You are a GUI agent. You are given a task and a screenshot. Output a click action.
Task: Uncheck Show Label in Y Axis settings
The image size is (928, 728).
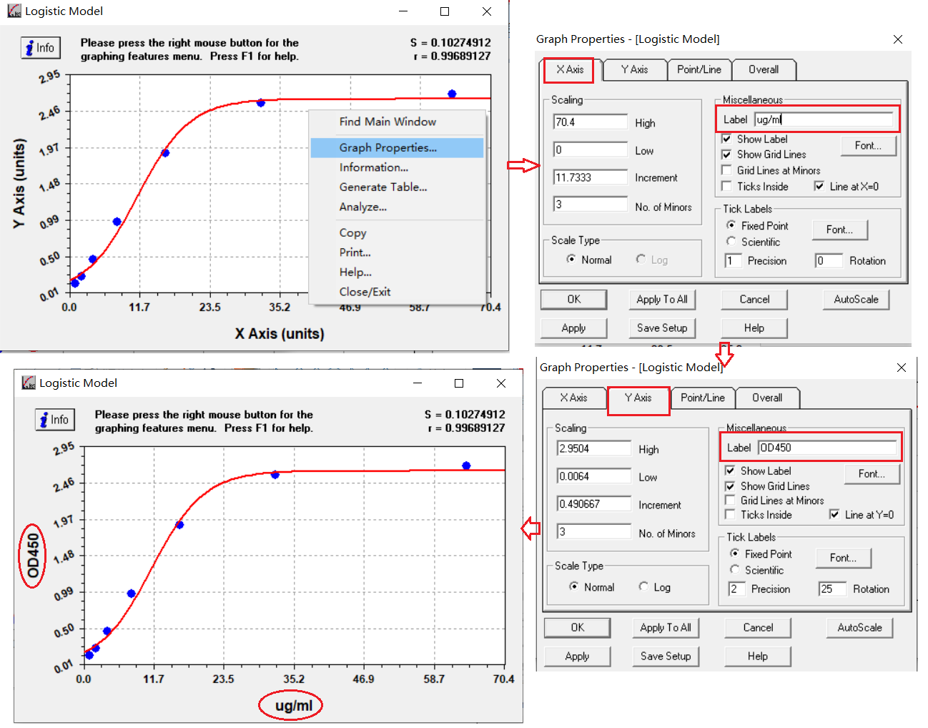point(730,471)
